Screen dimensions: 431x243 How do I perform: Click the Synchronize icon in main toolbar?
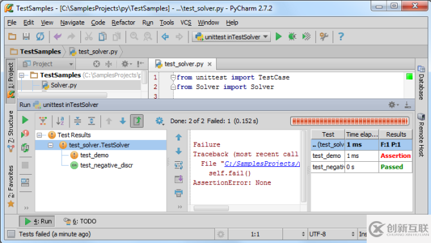pyautogui.click(x=40, y=37)
